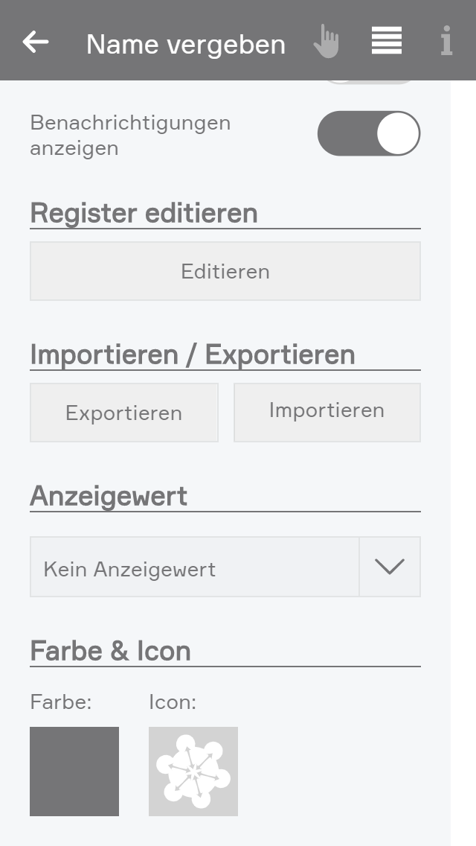This screenshot has height=846, width=476.
Task: Click the 'Importieren / Exportieren' heading
Action: 193,355
